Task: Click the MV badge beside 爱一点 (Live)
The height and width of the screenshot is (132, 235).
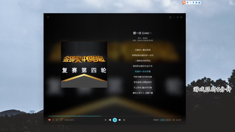Action: 151,33
